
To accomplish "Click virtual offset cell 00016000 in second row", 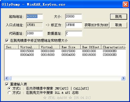I will click(x=48, y=55).
